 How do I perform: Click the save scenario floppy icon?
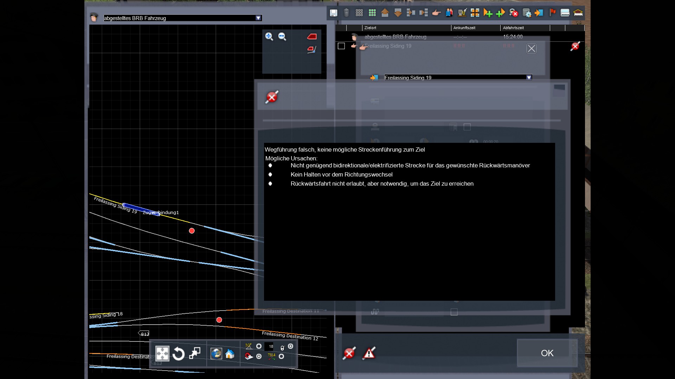(x=333, y=13)
